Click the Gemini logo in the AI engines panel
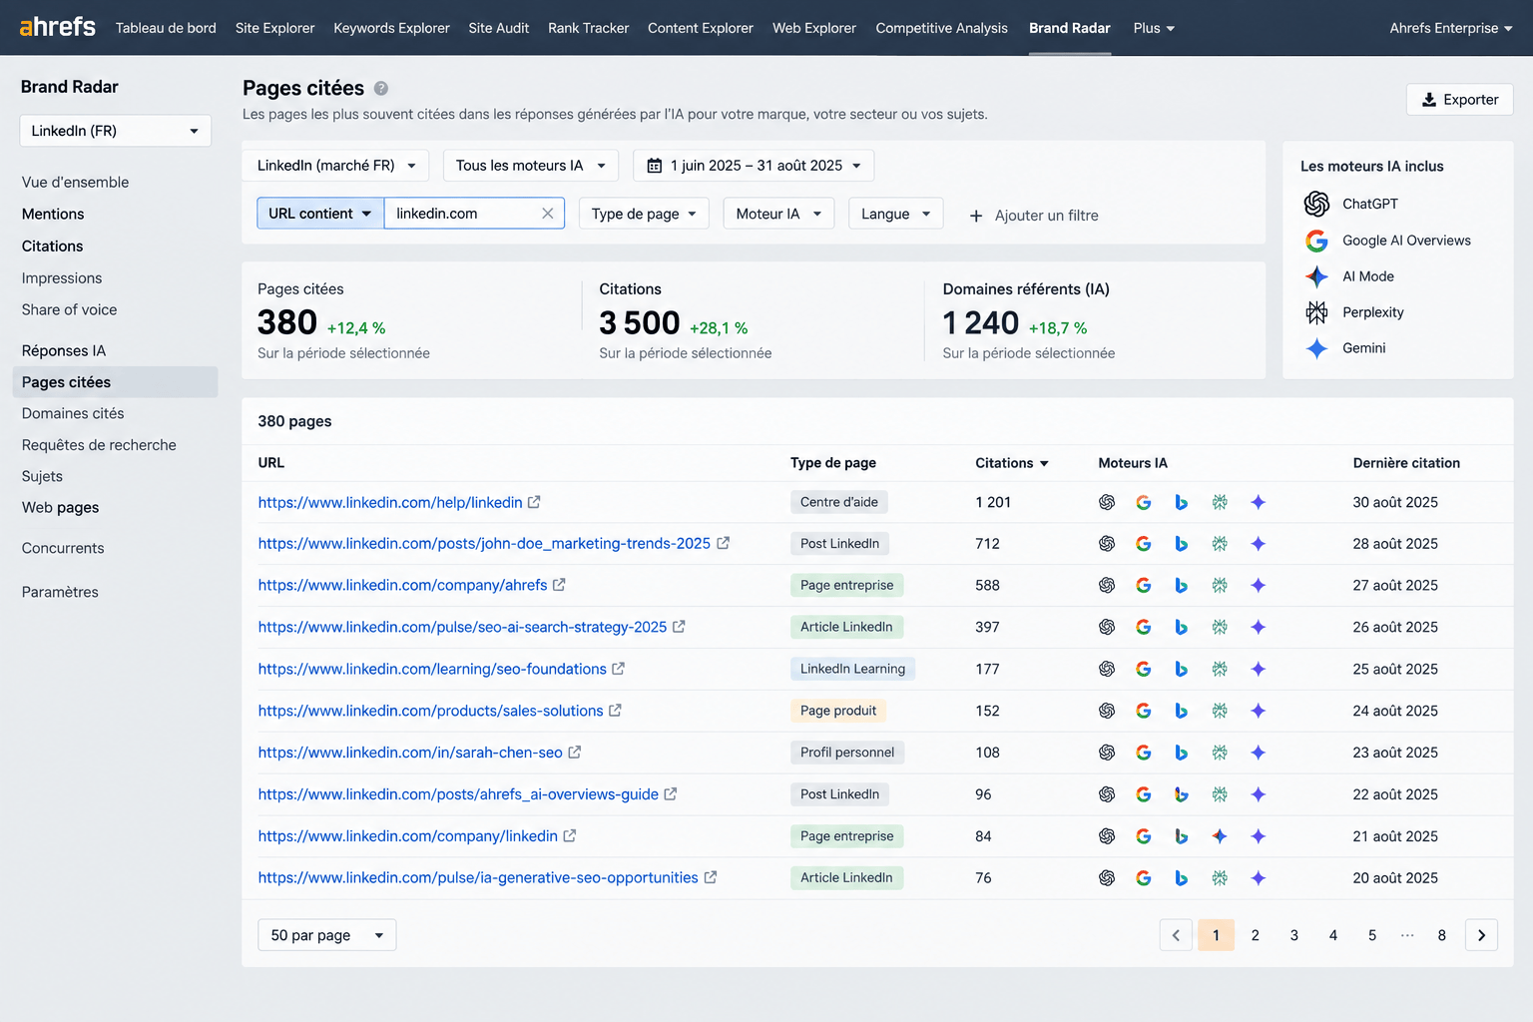Image resolution: width=1533 pixels, height=1022 pixels. click(x=1316, y=348)
